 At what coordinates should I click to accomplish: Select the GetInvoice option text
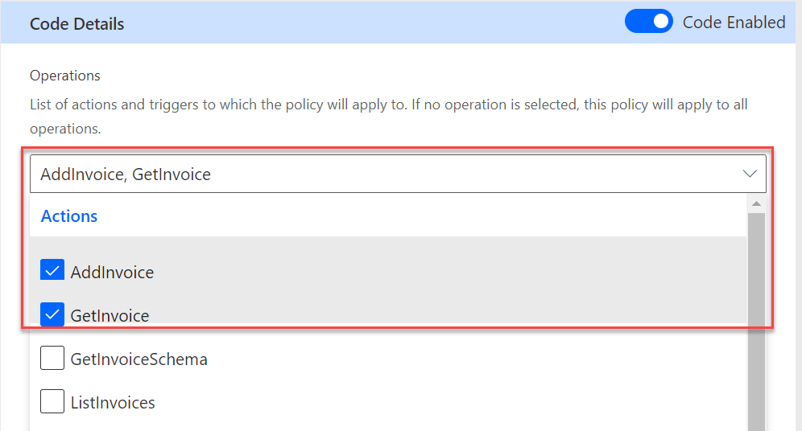tap(110, 316)
